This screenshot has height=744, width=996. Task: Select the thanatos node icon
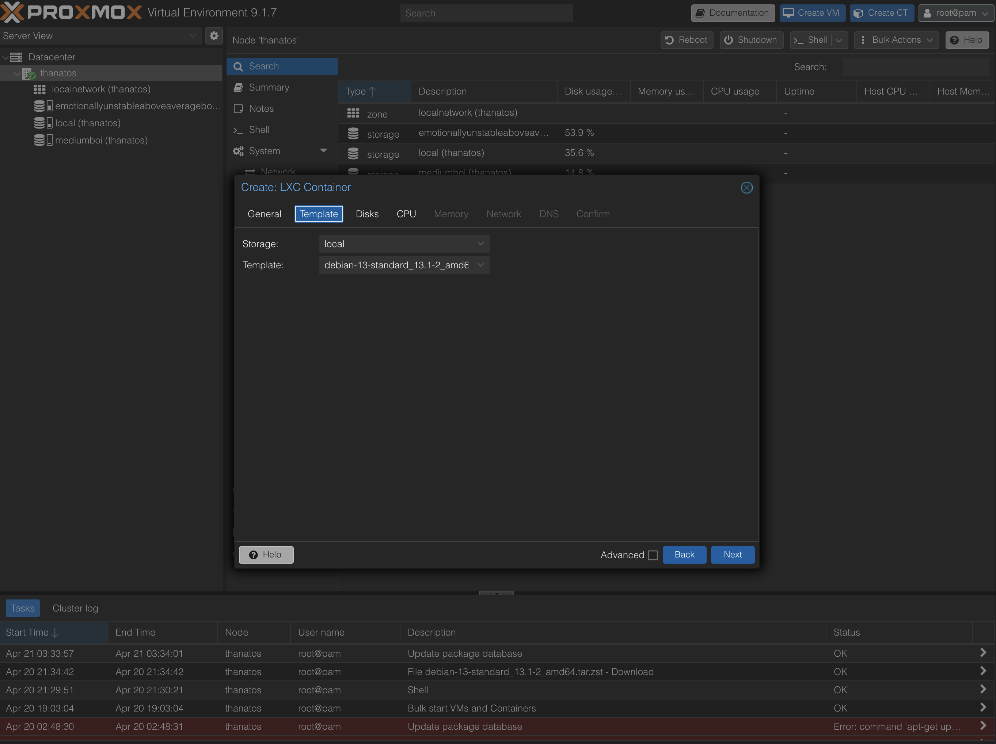pos(29,73)
